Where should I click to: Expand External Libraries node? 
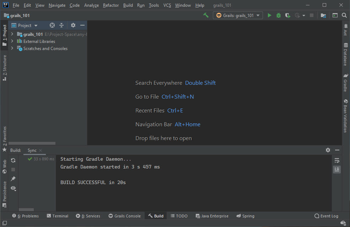pyautogui.click(x=12, y=41)
